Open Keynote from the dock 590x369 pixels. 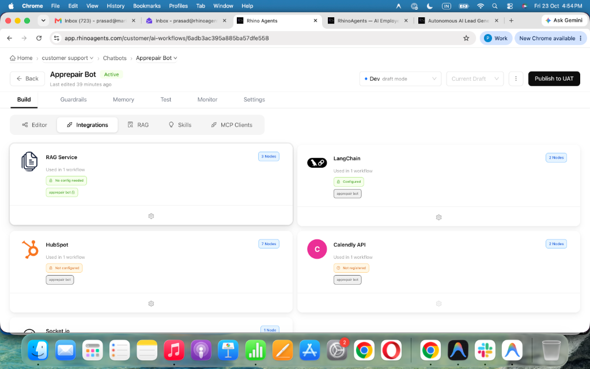(x=228, y=350)
